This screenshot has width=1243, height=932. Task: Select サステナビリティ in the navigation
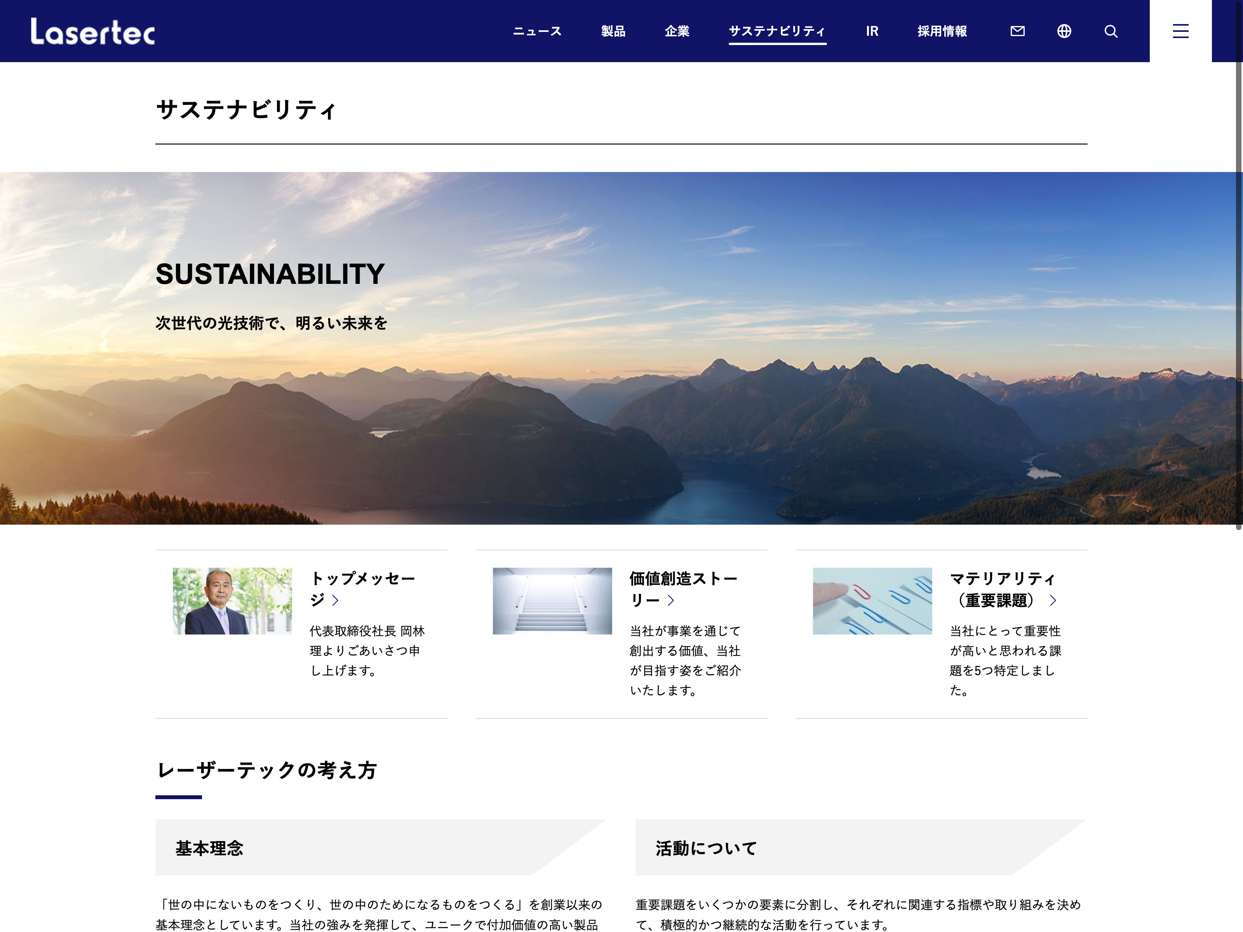tap(777, 31)
